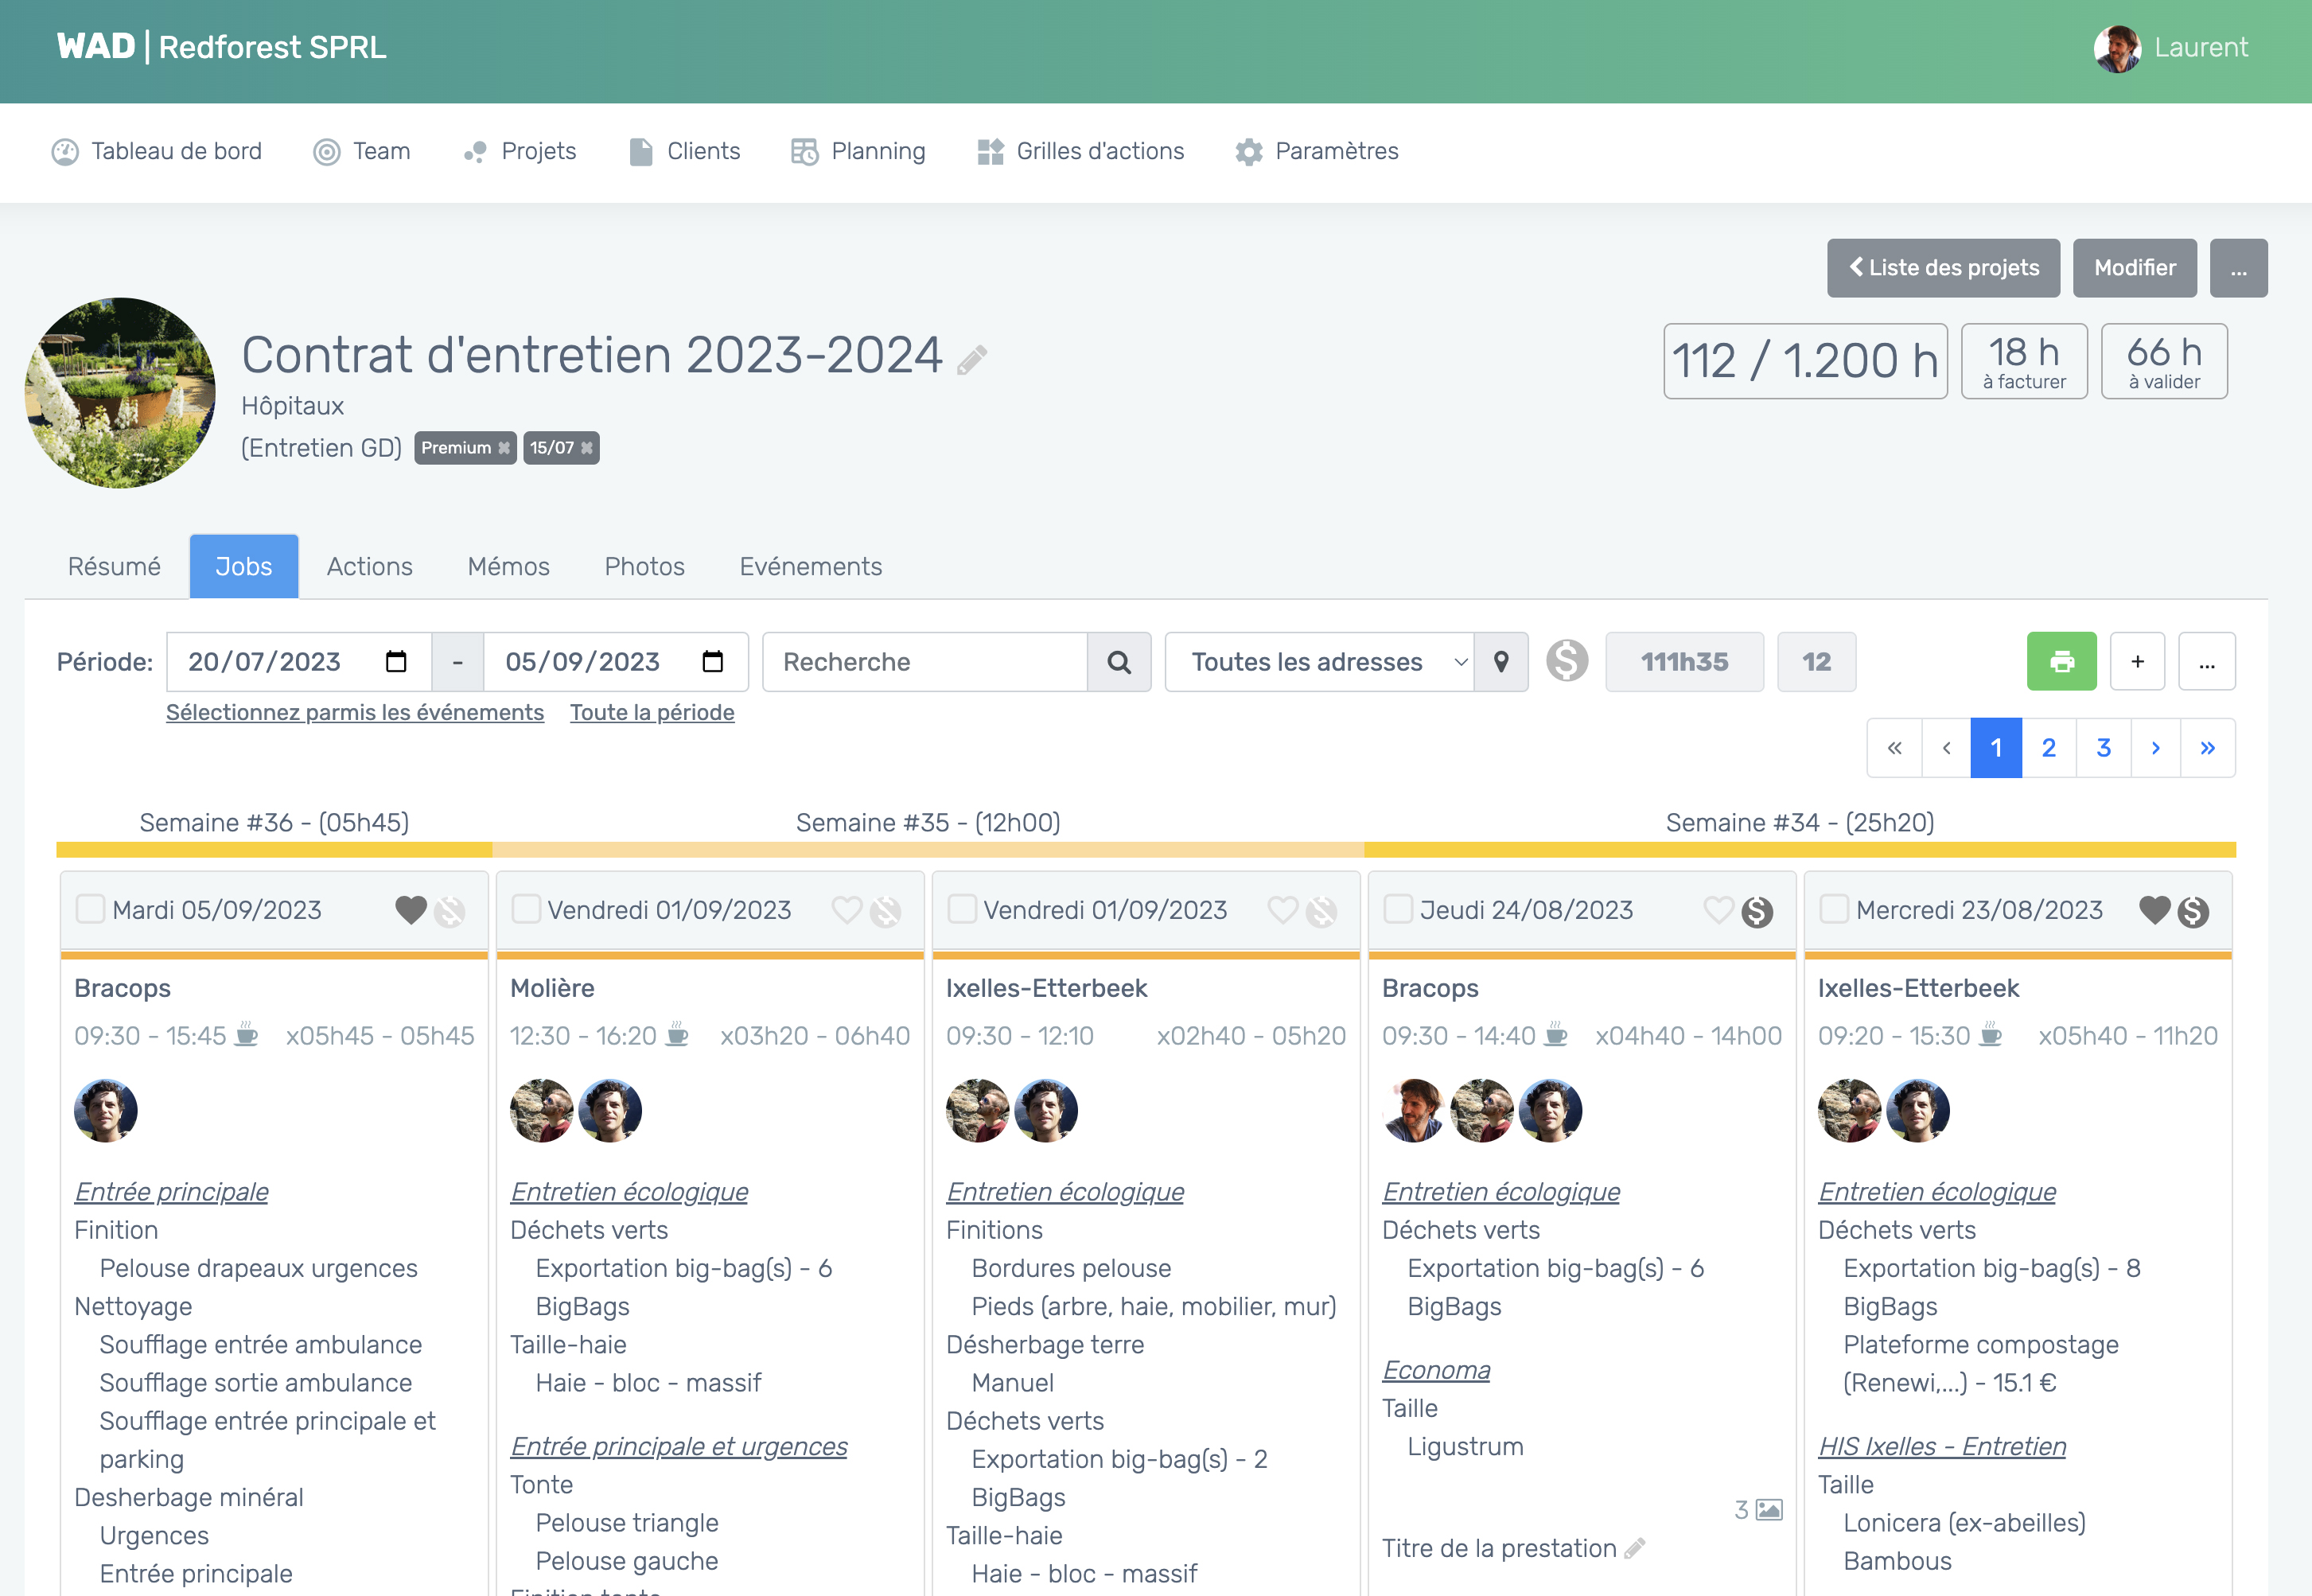Go back with 'Liste des projets' button
The width and height of the screenshot is (2312, 1596).
point(1942,268)
